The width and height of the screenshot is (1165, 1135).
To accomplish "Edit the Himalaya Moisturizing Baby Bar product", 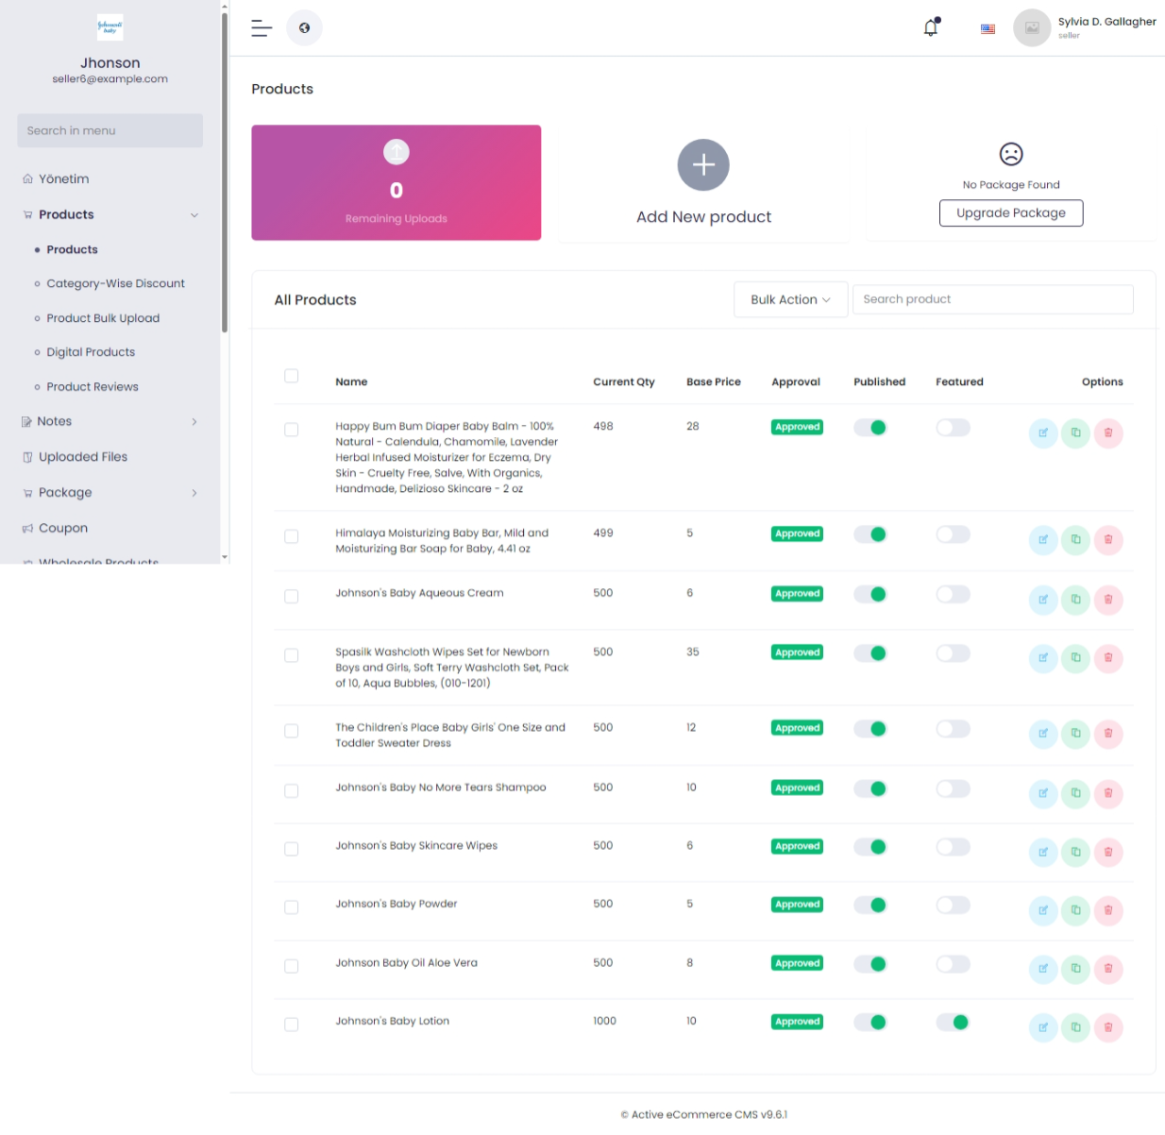I will point(1043,540).
